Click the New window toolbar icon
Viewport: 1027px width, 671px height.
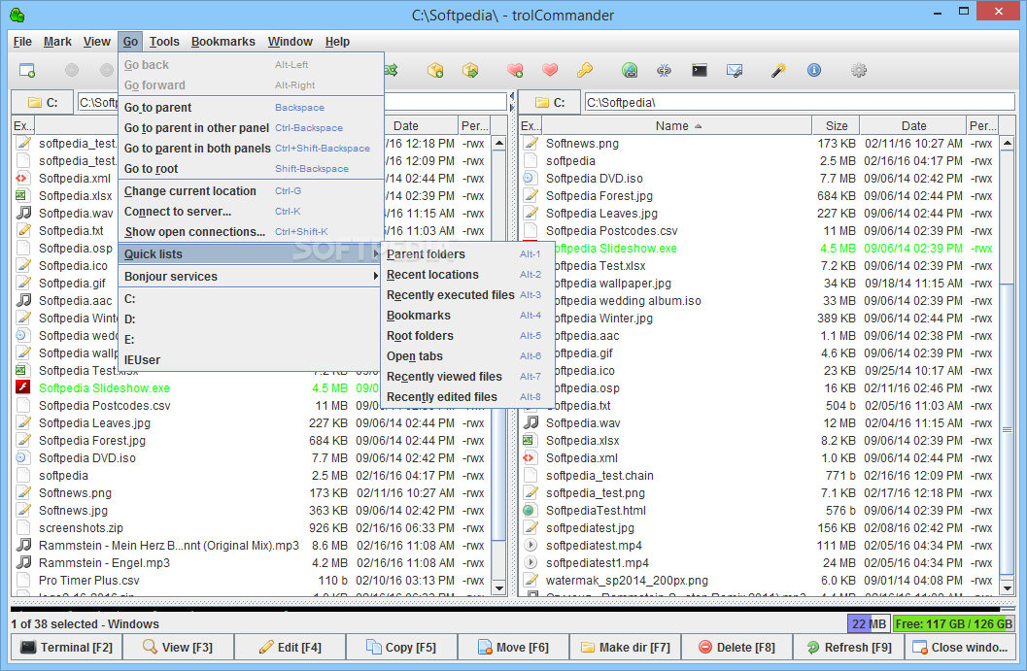[x=27, y=70]
